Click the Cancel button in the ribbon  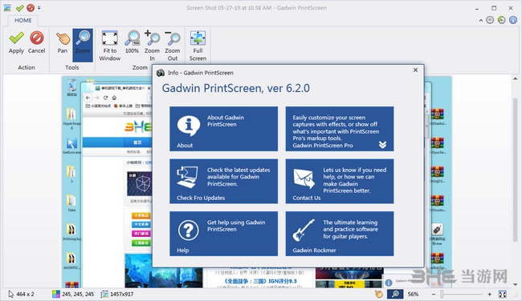point(36,42)
